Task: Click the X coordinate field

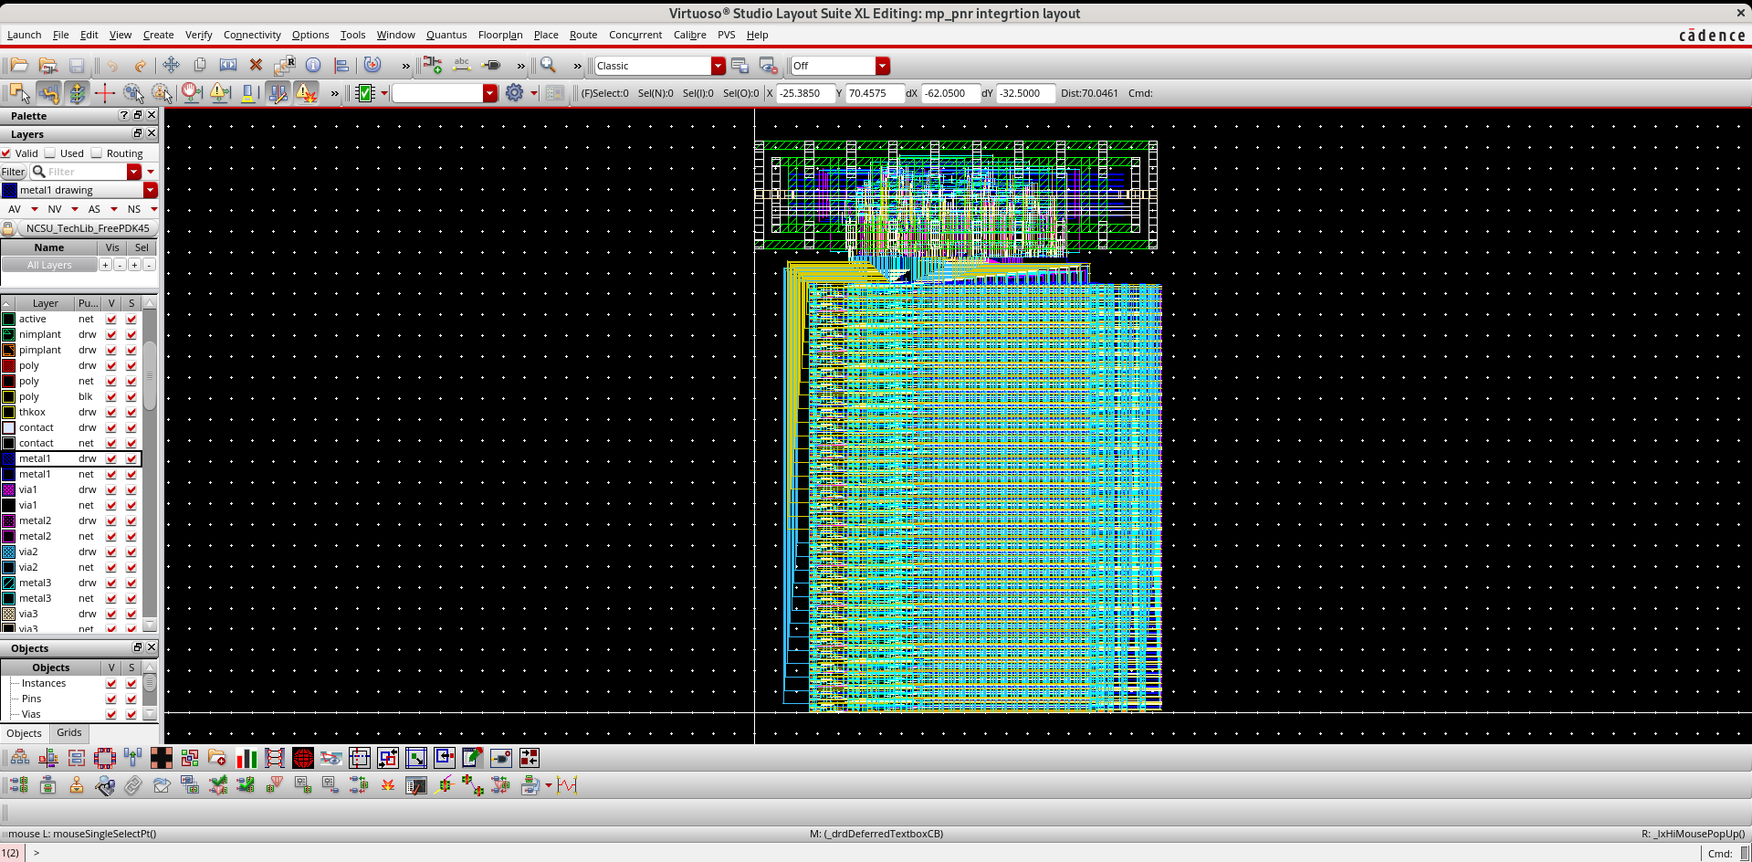Action: tap(805, 93)
